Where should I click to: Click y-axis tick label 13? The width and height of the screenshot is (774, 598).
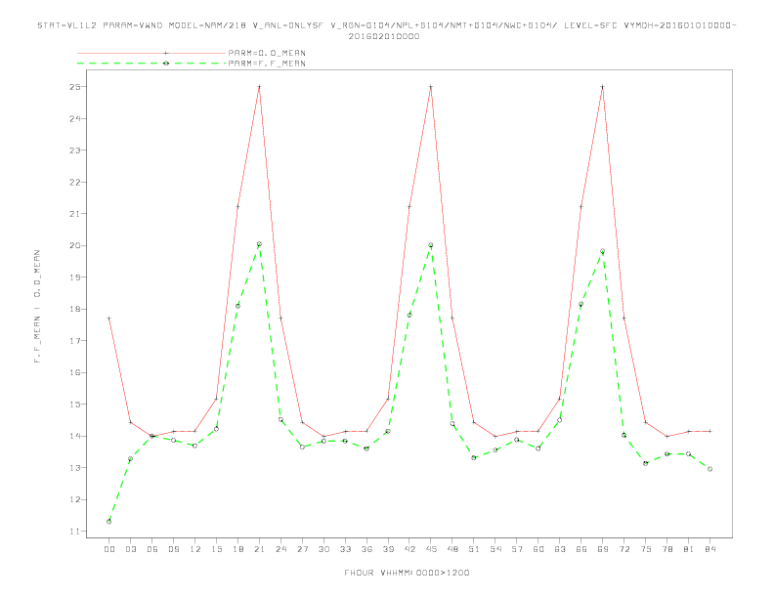pyautogui.click(x=75, y=468)
